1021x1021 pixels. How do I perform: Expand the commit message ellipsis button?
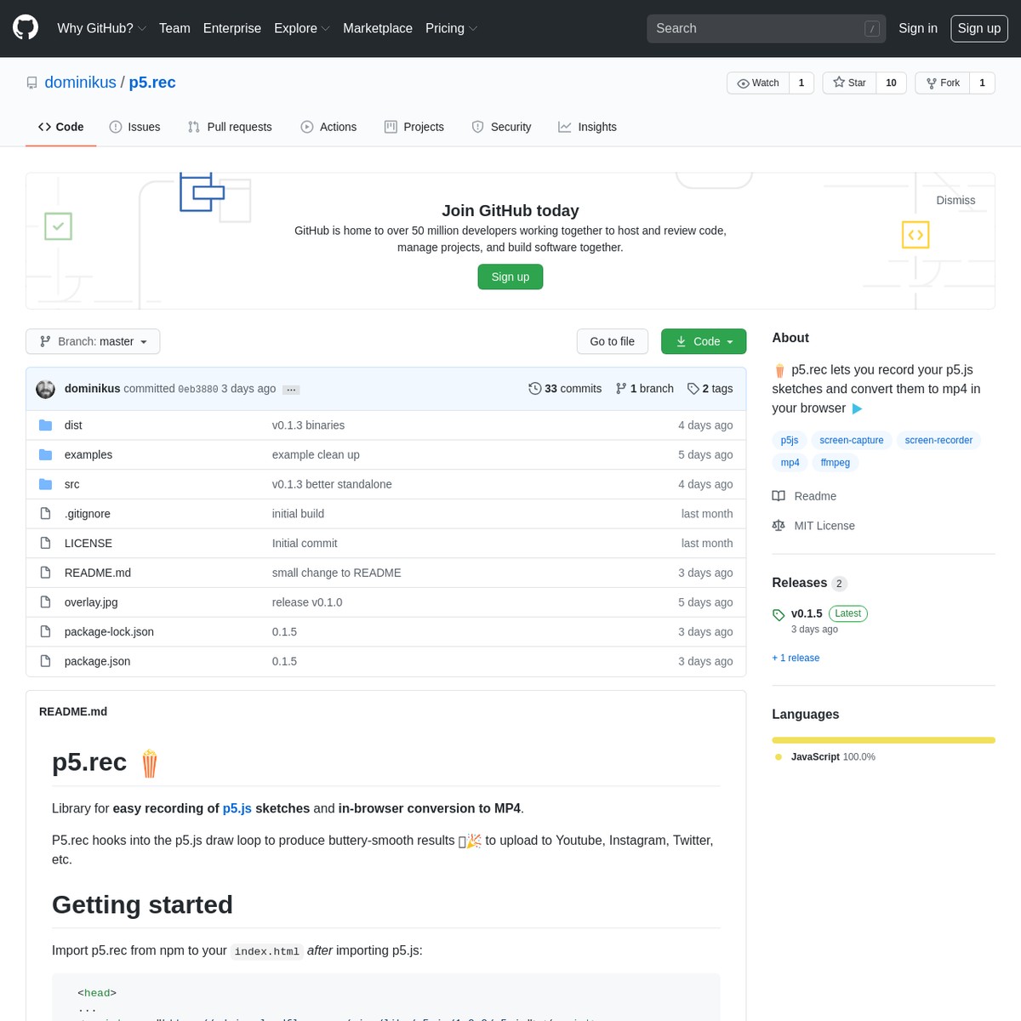point(291,390)
